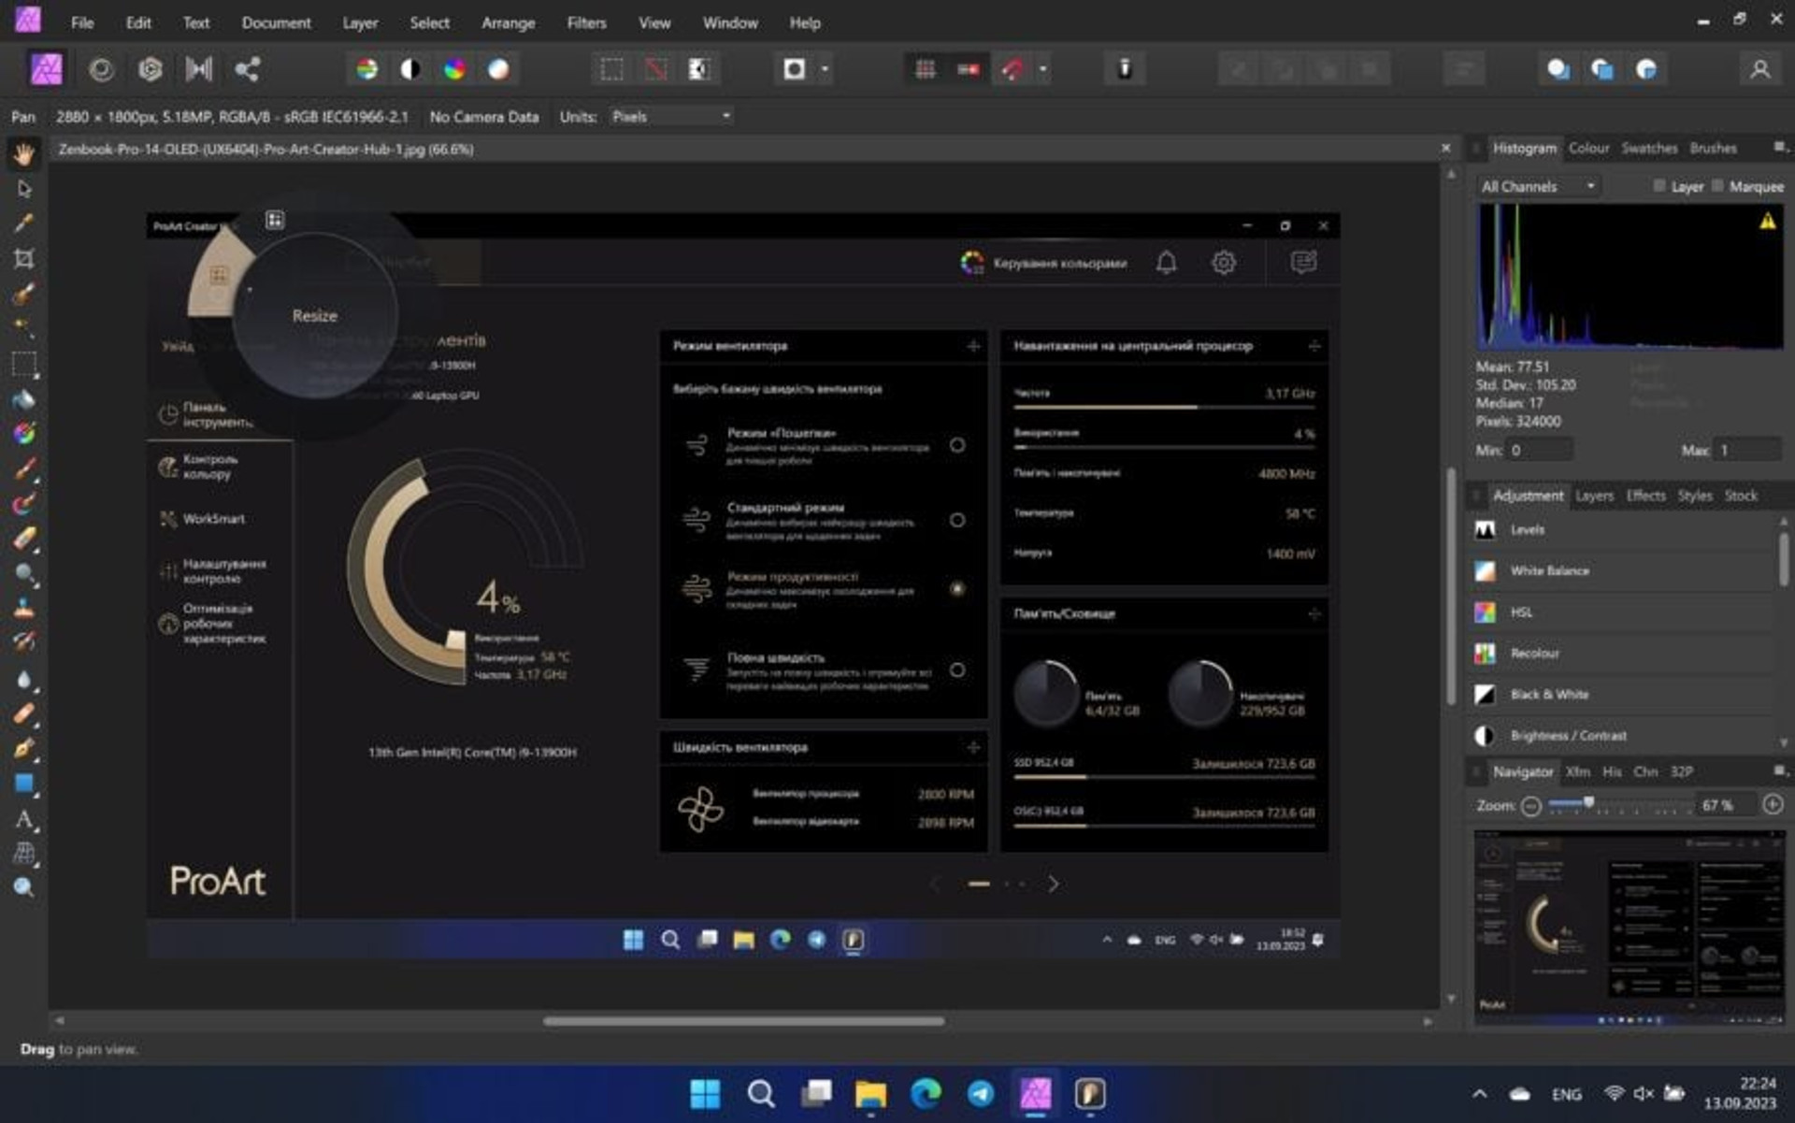The image size is (1795, 1123).
Task: Open Navigator panel options menu
Action: (x=1780, y=771)
